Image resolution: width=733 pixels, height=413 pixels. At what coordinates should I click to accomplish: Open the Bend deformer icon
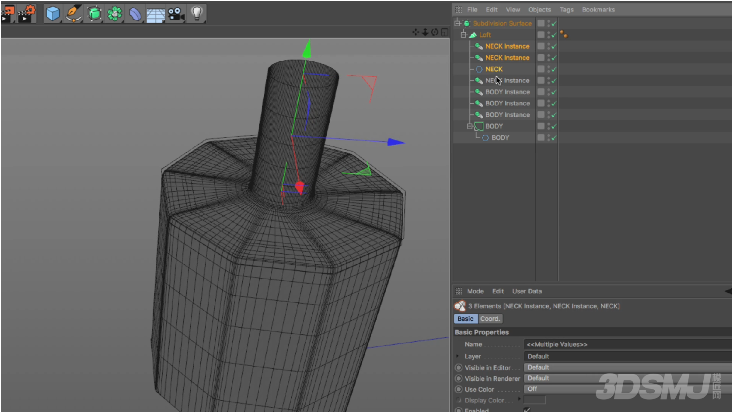click(135, 14)
